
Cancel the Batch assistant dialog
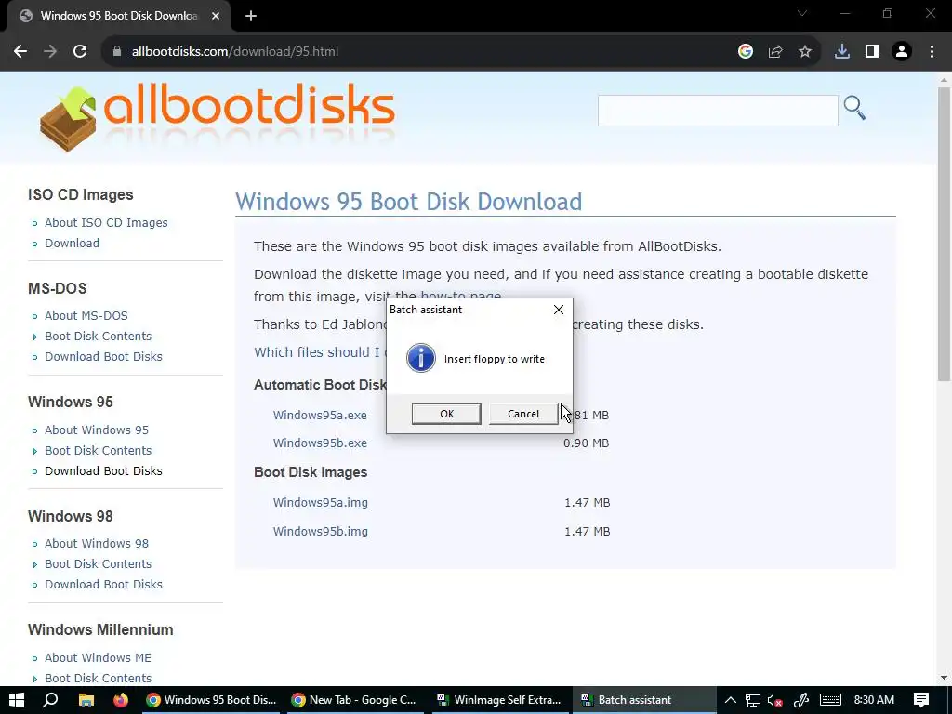pyautogui.click(x=523, y=414)
